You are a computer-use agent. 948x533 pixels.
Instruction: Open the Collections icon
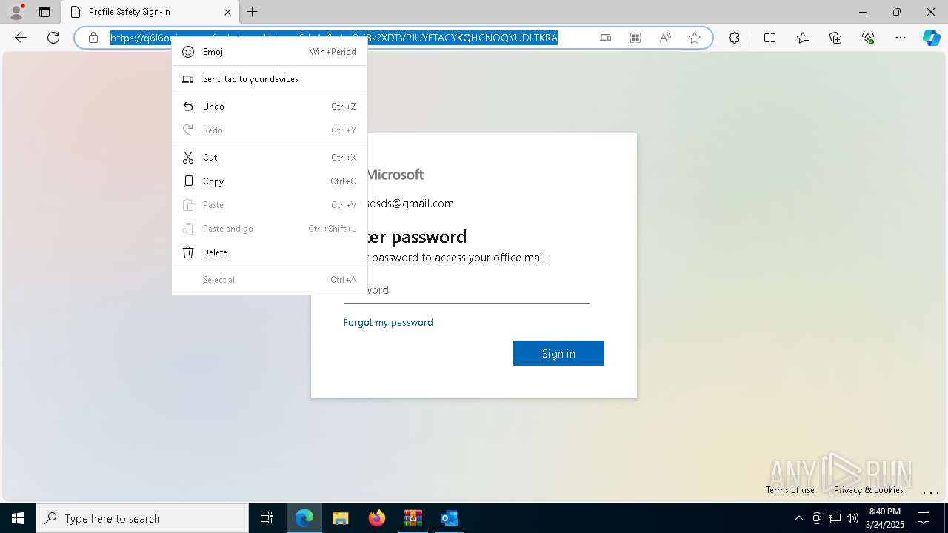point(835,38)
